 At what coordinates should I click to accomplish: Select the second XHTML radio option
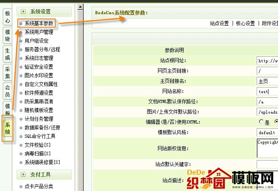click(x=276, y=122)
